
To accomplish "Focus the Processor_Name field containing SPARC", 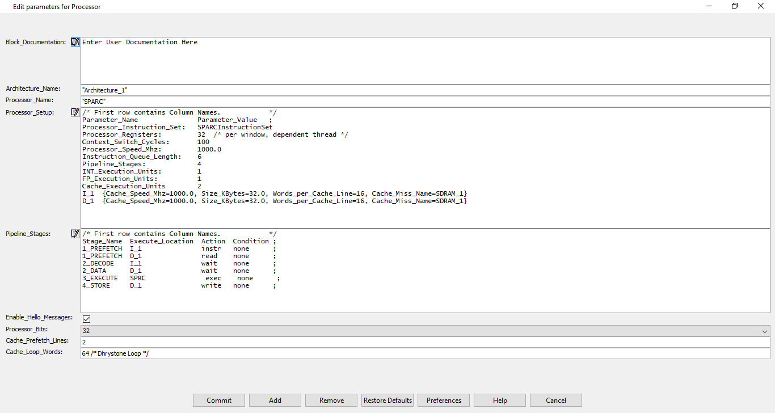I will [x=425, y=101].
